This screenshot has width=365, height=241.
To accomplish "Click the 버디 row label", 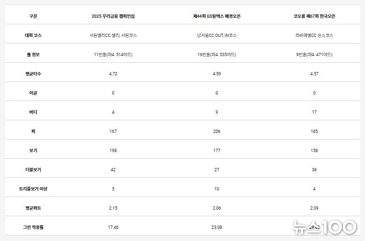I will pos(33,112).
